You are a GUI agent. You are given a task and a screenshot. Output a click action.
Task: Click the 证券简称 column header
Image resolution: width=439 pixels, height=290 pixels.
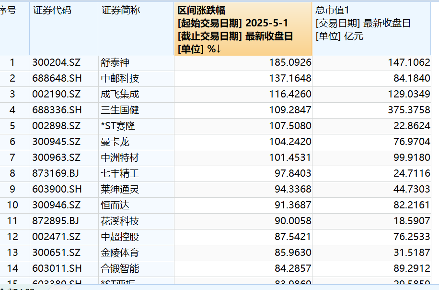(136, 29)
